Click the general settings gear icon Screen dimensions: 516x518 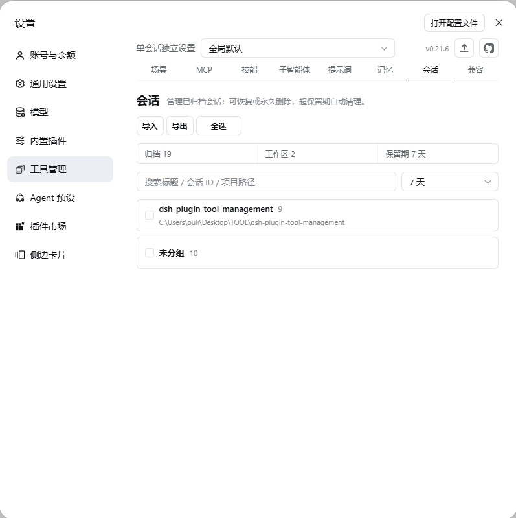20,84
